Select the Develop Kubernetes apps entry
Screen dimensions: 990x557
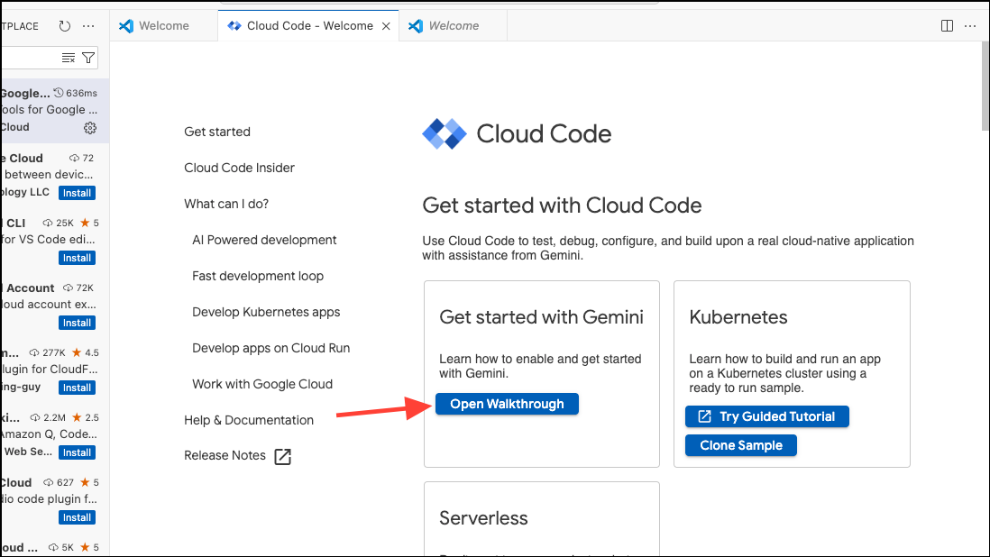[266, 312]
